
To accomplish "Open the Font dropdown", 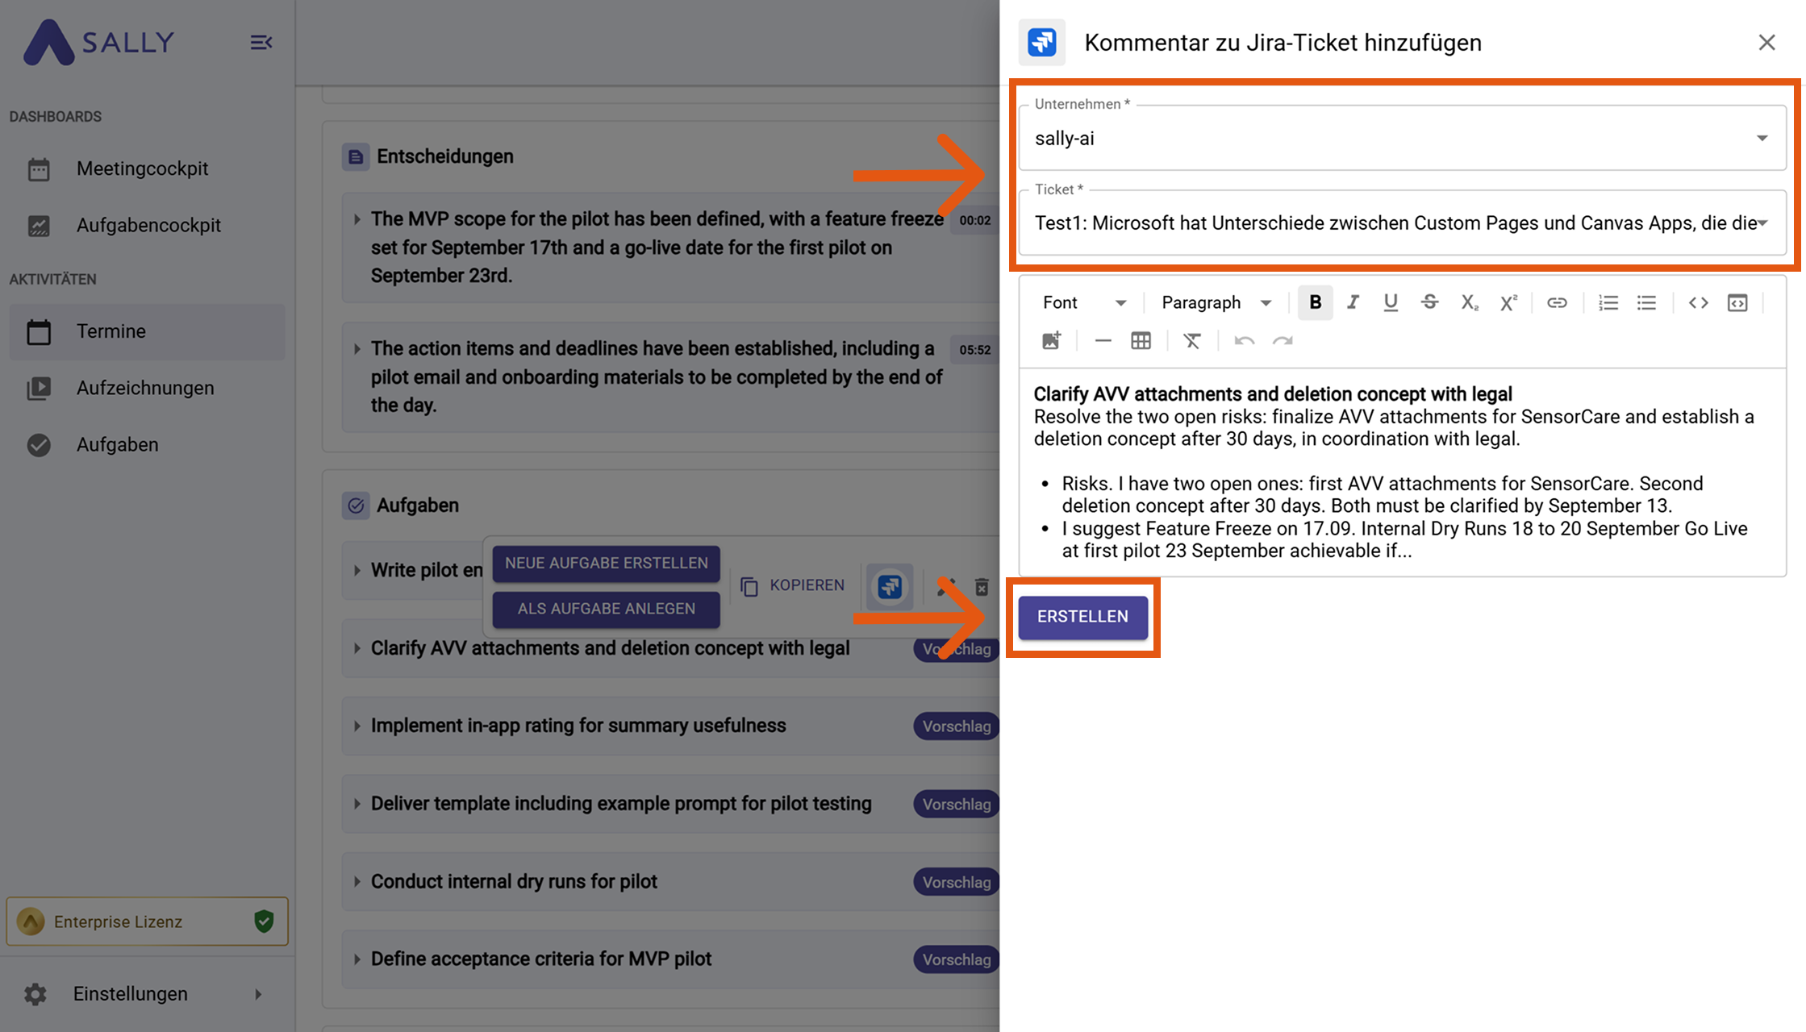I will tap(1083, 302).
